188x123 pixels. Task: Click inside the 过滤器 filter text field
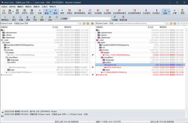coord(89,18)
